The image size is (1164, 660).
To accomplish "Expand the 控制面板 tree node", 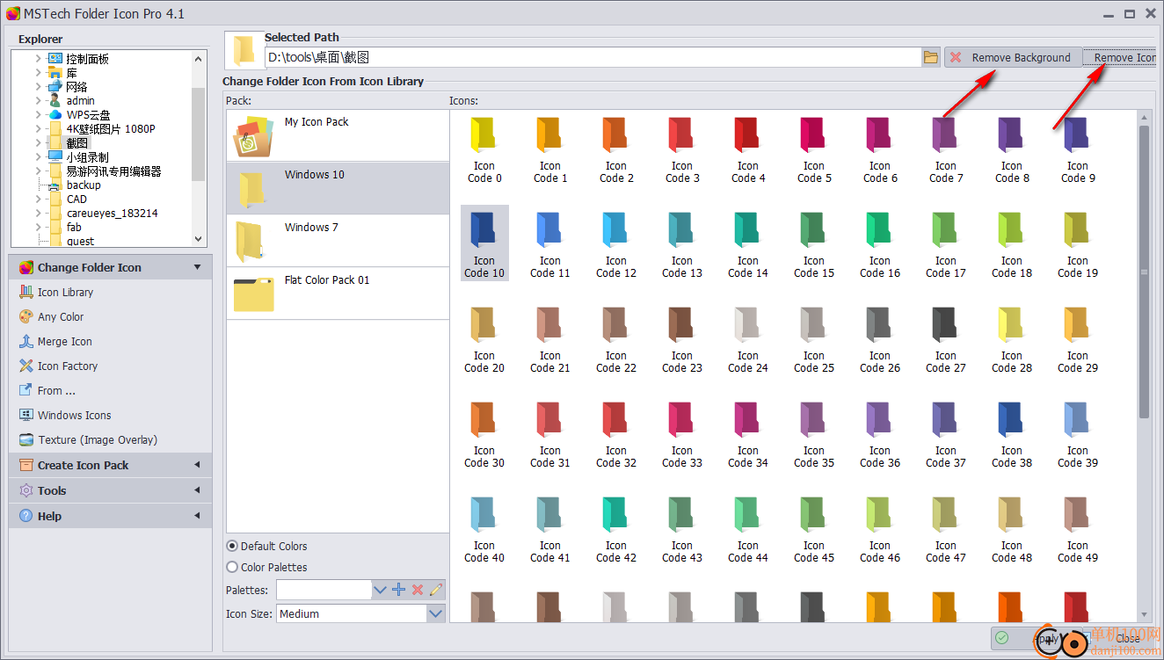I will 39,59.
